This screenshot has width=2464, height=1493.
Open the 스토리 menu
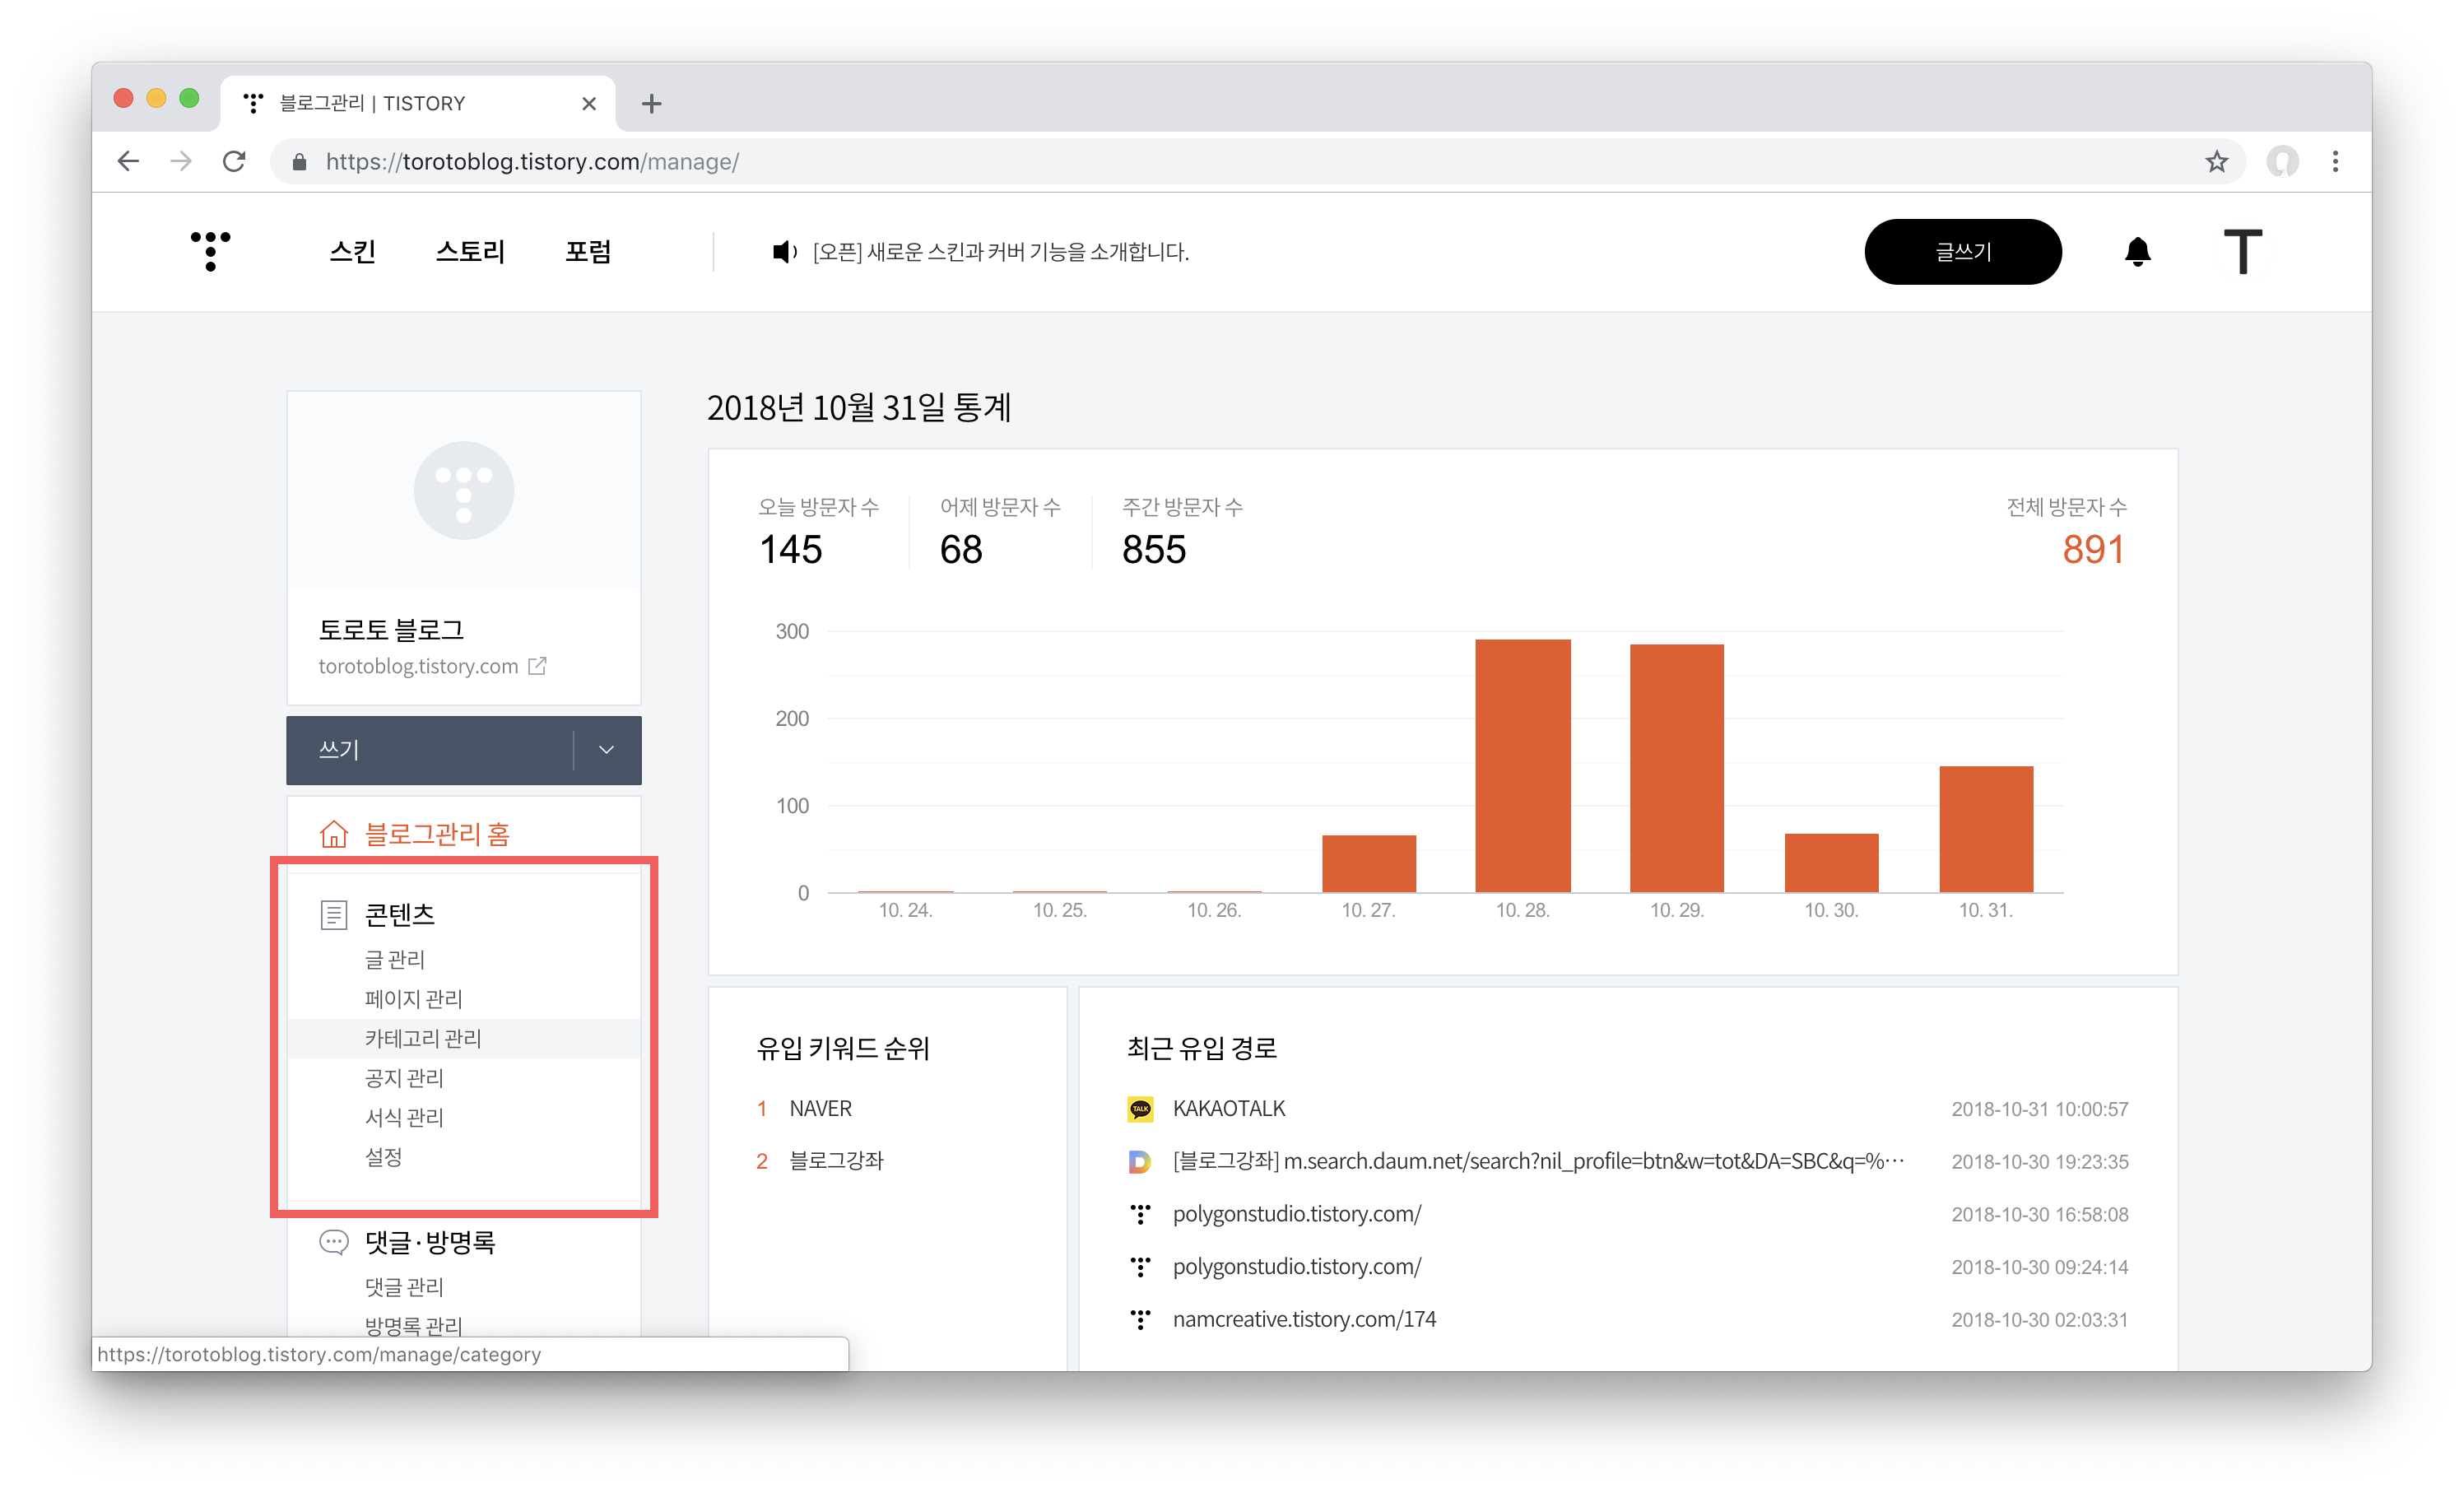(470, 252)
